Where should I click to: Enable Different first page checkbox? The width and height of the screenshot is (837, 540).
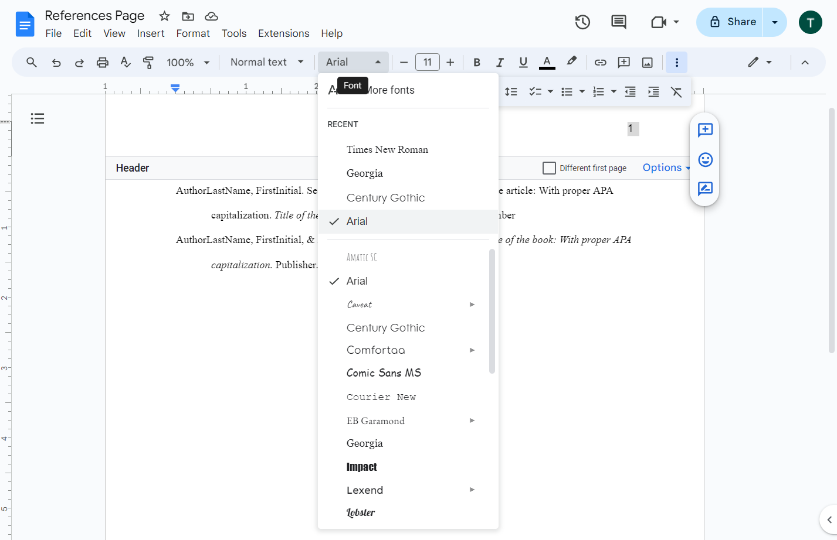tap(549, 168)
